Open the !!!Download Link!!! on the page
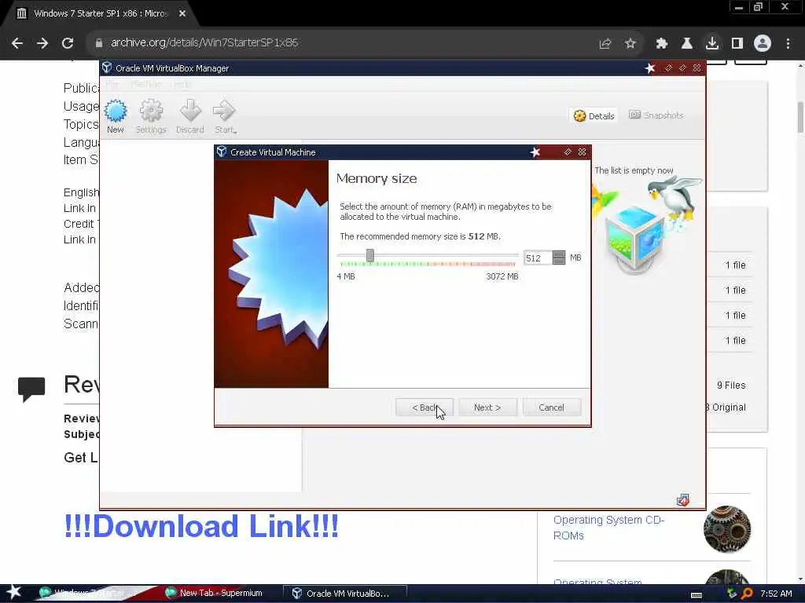The image size is (805, 603). 201,526
